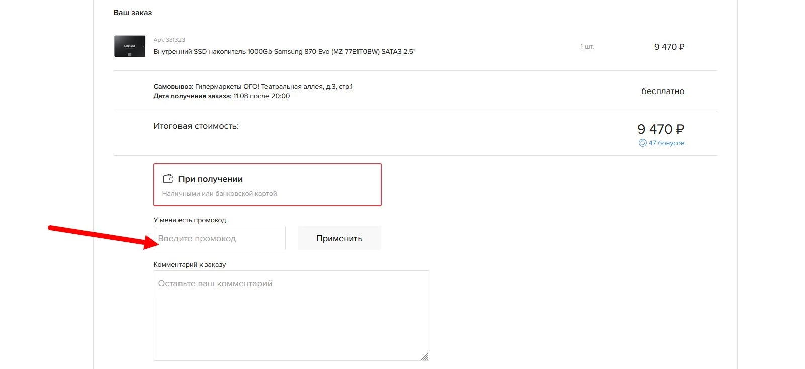Screen dimensions: 805x369
Task: Open the "47 бонусов" link
Action: click(666, 143)
